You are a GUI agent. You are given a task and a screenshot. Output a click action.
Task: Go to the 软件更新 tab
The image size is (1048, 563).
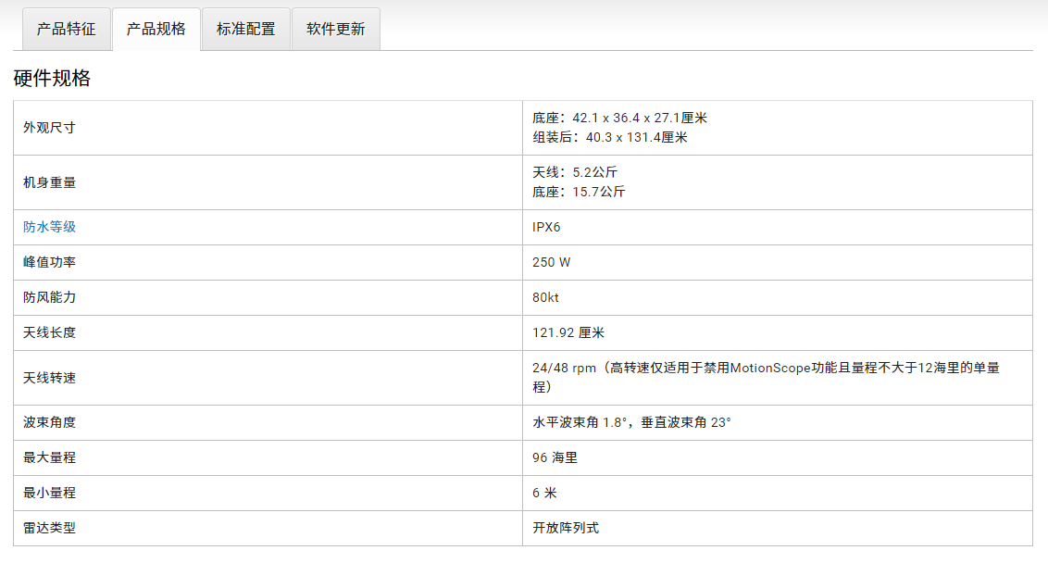pos(335,29)
